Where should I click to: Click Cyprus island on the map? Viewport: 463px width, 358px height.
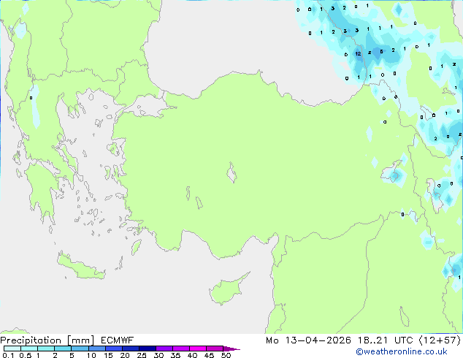pos(226,291)
